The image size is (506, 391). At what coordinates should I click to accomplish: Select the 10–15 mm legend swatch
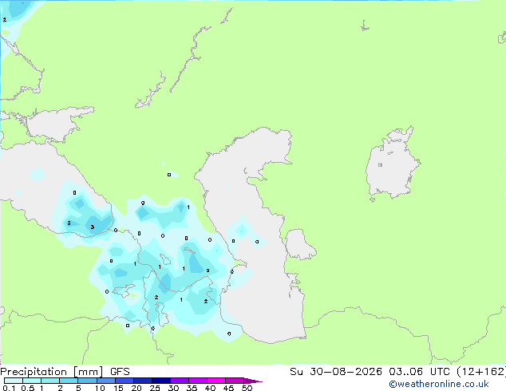105,381
